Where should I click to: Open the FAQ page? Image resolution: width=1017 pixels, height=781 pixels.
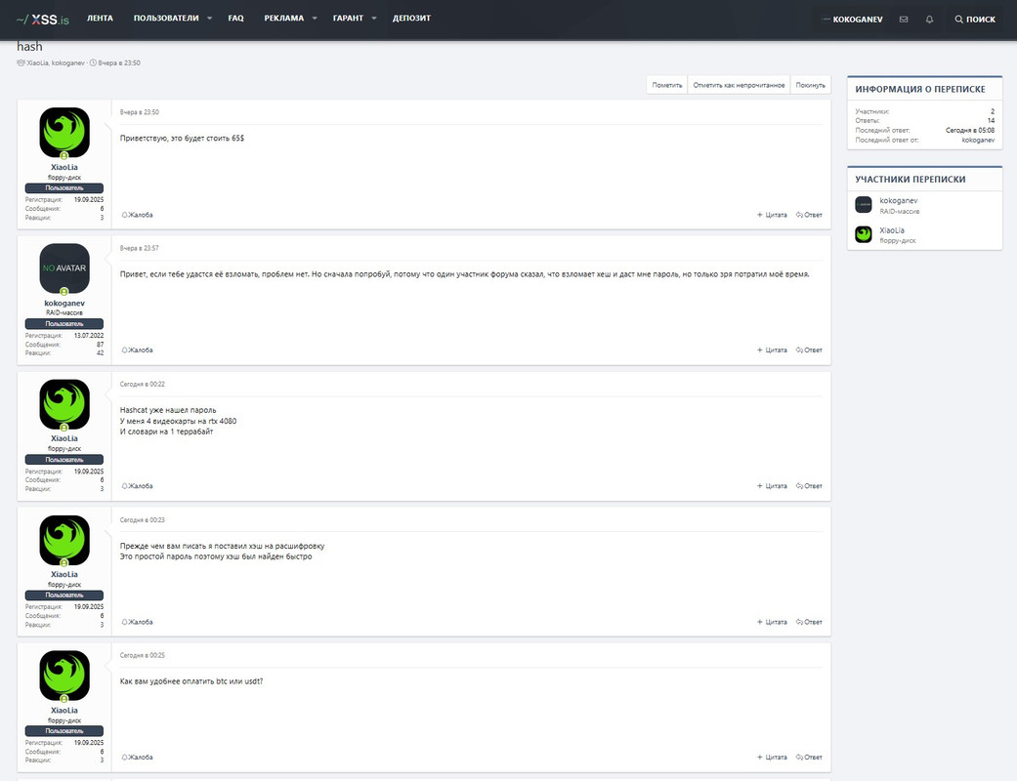pos(236,19)
